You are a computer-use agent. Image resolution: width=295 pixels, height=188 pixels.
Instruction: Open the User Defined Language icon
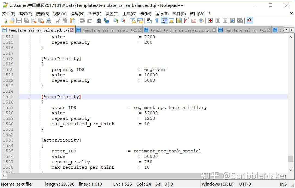point(171,21)
